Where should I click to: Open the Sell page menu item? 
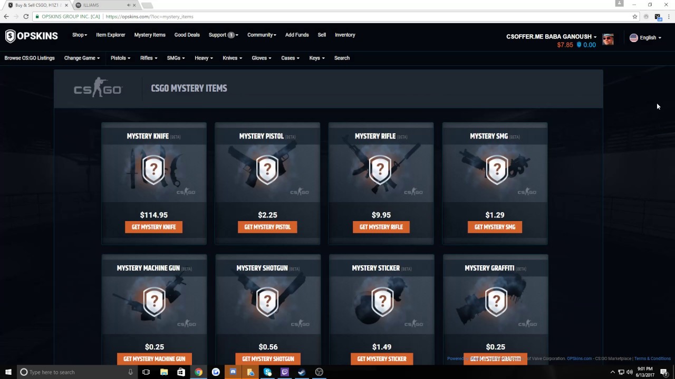[322, 35]
